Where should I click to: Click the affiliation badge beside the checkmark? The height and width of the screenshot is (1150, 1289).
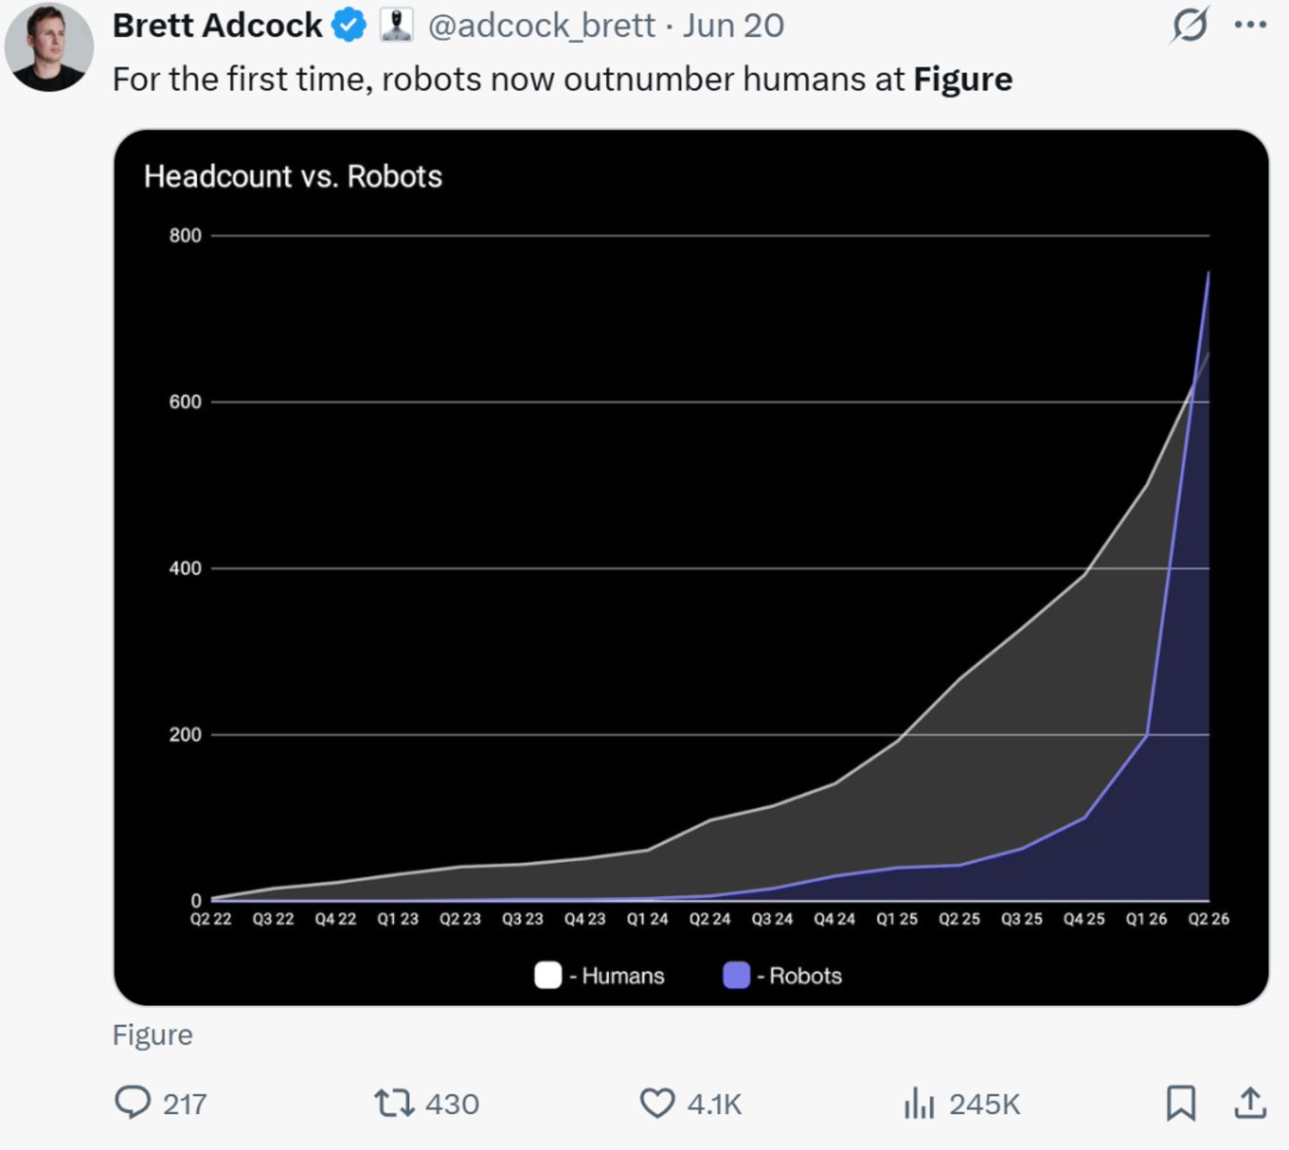click(x=396, y=25)
